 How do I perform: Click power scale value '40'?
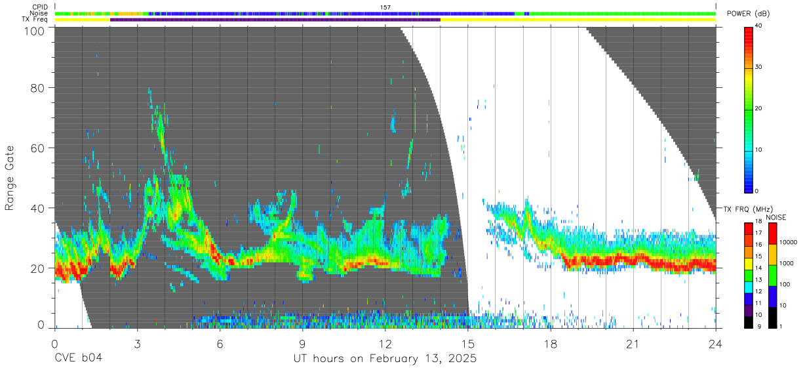[760, 26]
